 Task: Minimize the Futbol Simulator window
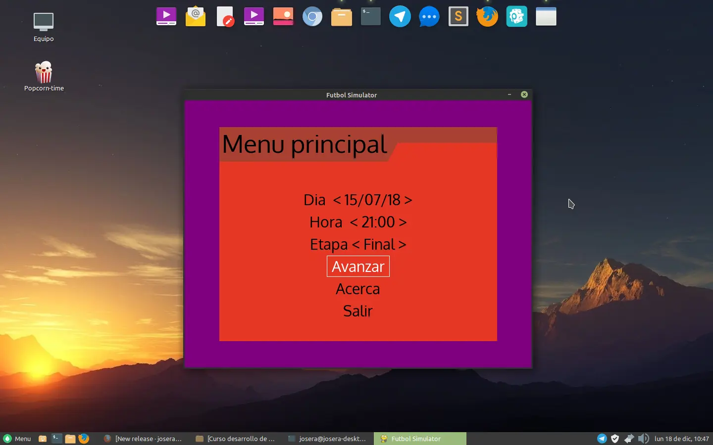[509, 94]
